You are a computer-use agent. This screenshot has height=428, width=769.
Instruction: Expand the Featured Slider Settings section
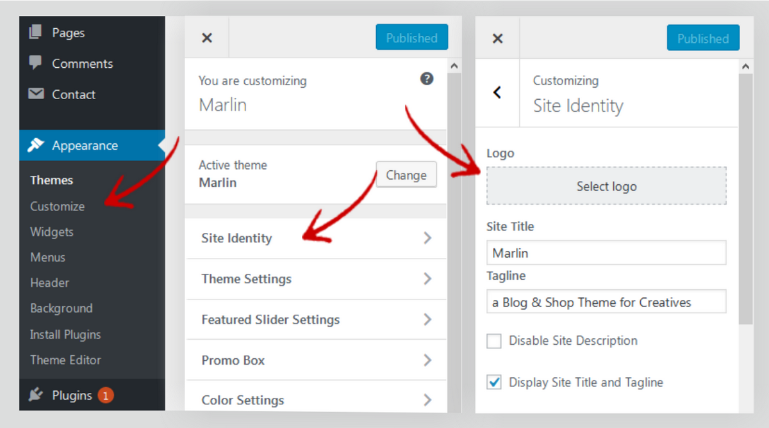[x=316, y=319]
